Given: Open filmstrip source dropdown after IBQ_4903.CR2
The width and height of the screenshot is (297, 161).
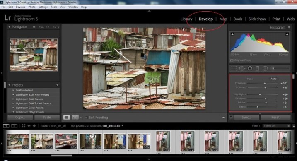Looking at the screenshot, I should [122, 126].
